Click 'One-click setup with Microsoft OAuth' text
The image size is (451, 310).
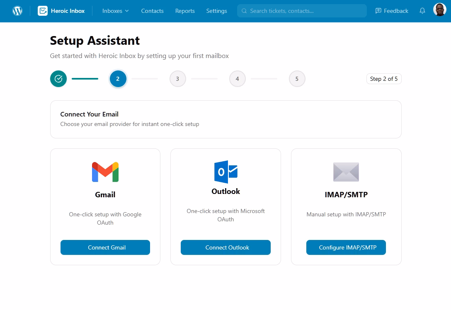pyautogui.click(x=226, y=215)
